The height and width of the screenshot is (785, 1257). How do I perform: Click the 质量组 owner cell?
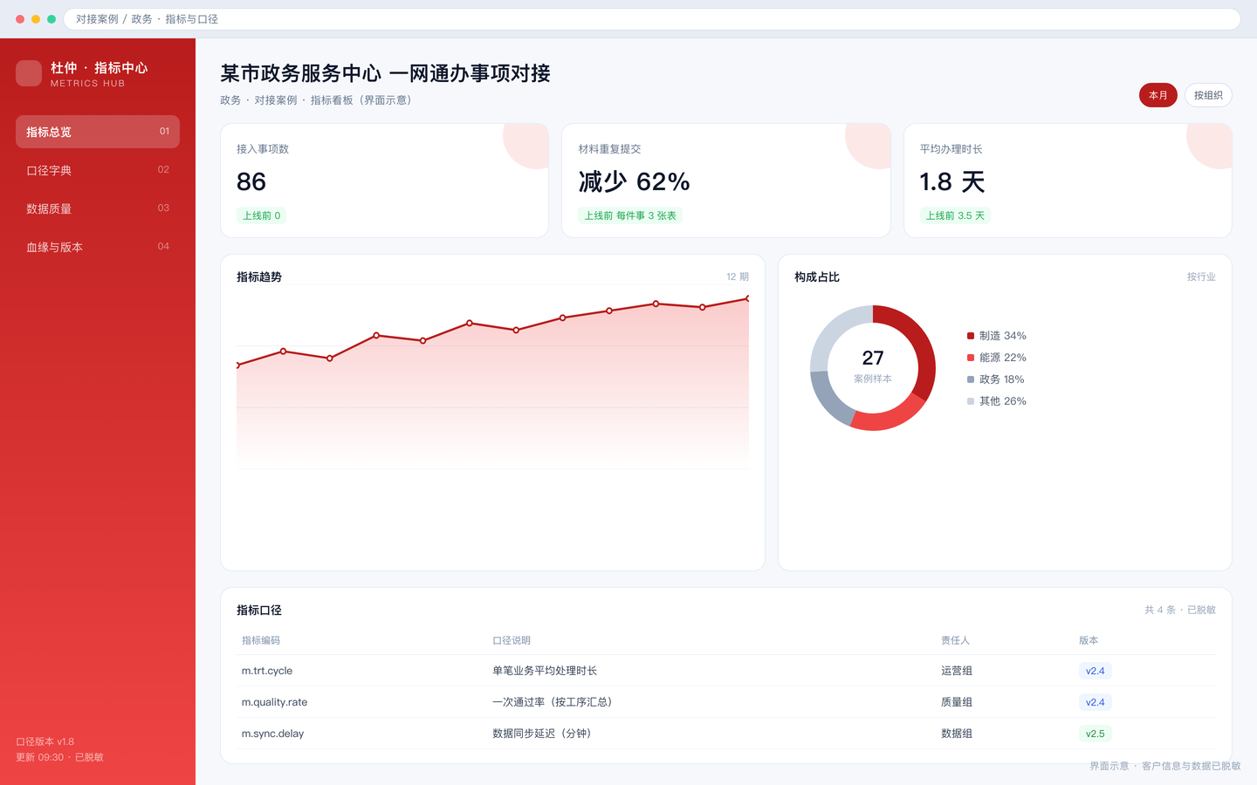(x=957, y=702)
